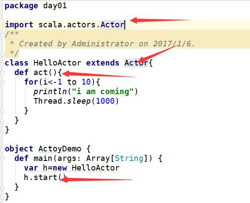Click the number '1000'

click(105, 101)
